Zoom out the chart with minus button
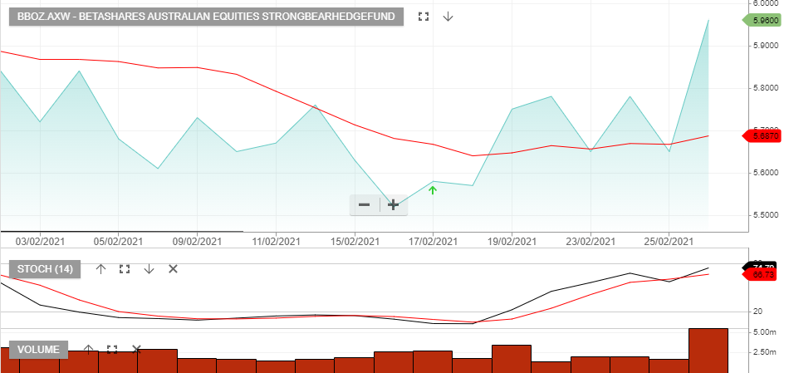 365,205
